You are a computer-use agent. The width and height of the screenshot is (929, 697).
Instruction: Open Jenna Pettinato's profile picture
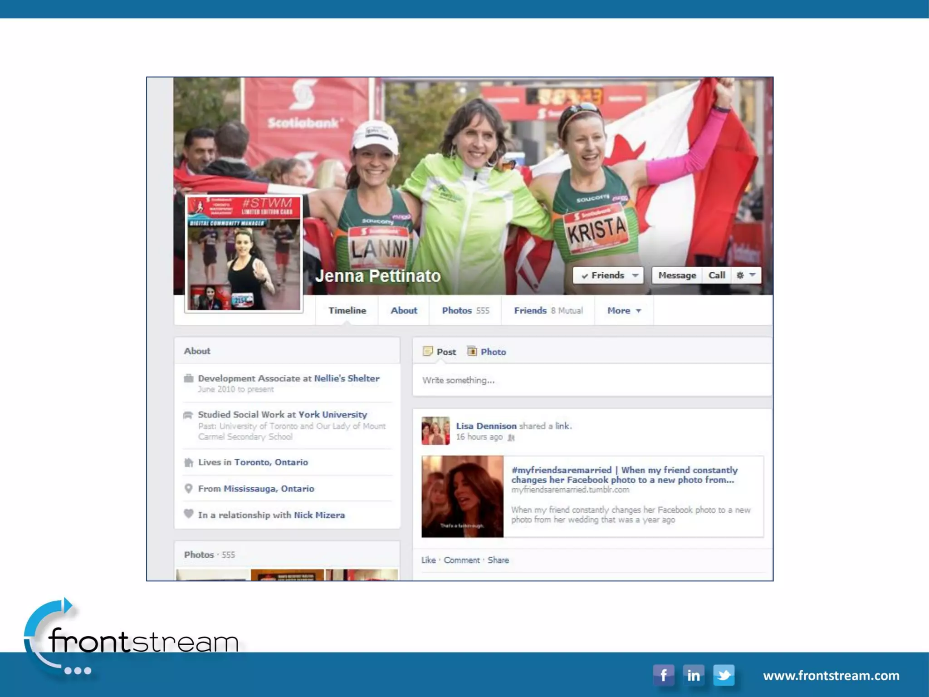click(x=244, y=254)
